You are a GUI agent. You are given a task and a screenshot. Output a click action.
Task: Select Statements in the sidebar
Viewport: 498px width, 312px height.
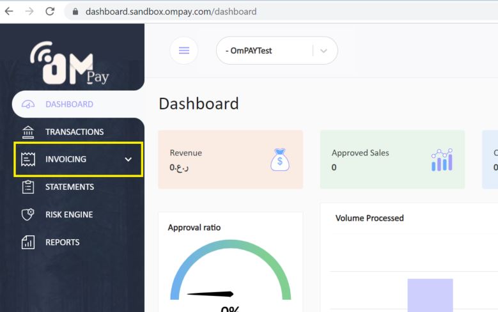coord(70,187)
